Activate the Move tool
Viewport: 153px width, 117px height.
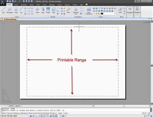pyautogui.click(x=37, y=10)
